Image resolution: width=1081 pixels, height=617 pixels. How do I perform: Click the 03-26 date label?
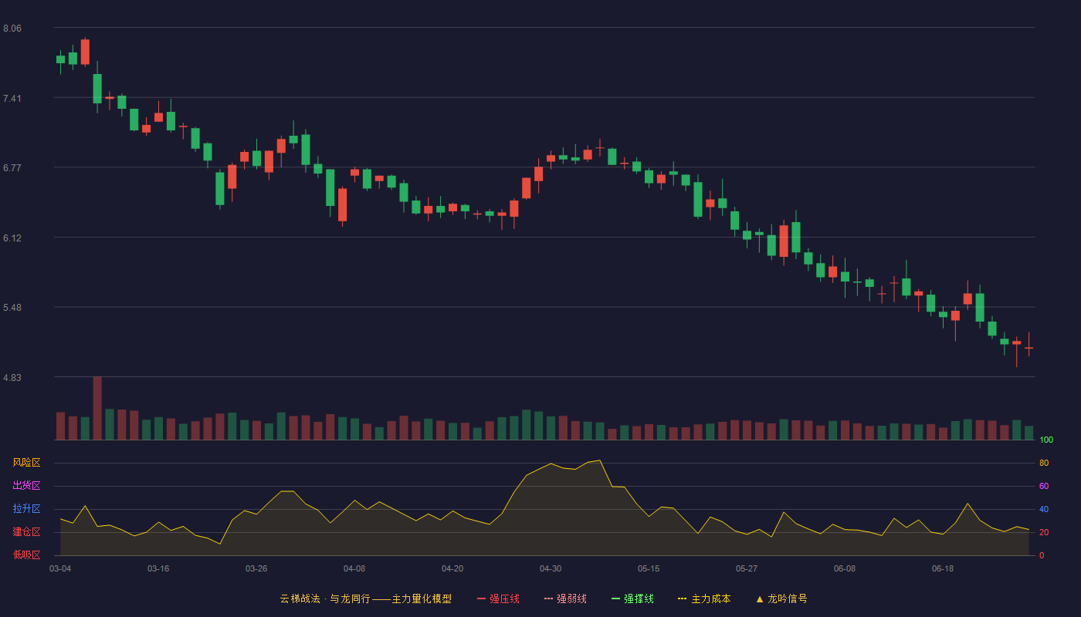coord(256,568)
